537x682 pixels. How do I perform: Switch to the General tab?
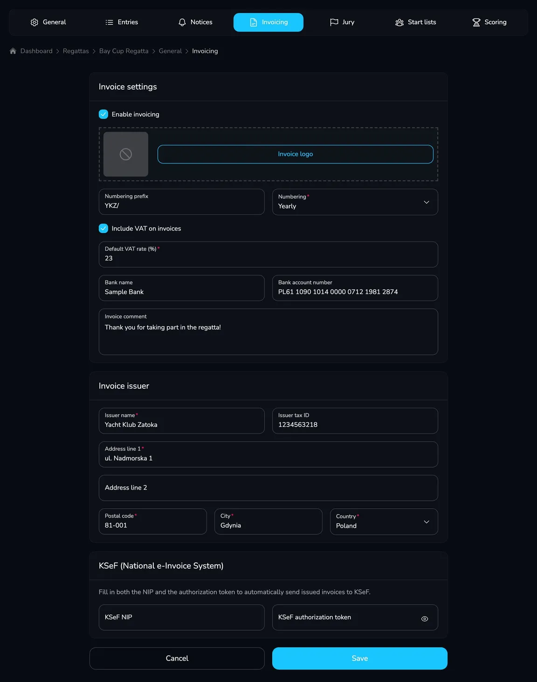tap(48, 22)
